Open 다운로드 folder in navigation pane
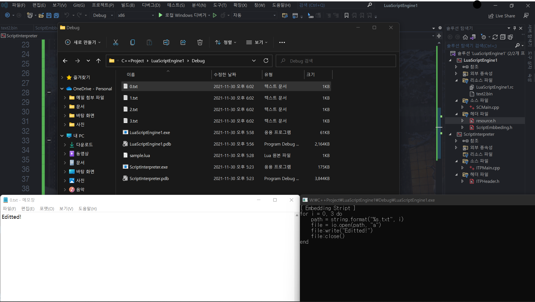535x302 pixels. pyautogui.click(x=84, y=145)
